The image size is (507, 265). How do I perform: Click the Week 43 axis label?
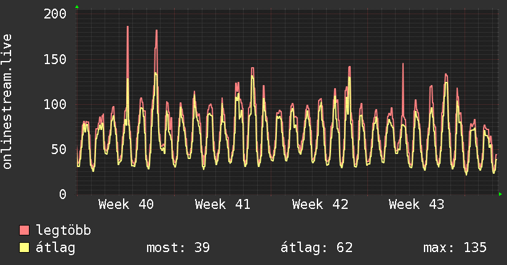click(x=417, y=205)
